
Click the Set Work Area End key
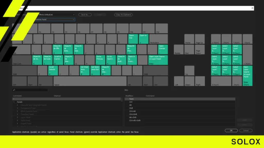click(x=95, y=71)
